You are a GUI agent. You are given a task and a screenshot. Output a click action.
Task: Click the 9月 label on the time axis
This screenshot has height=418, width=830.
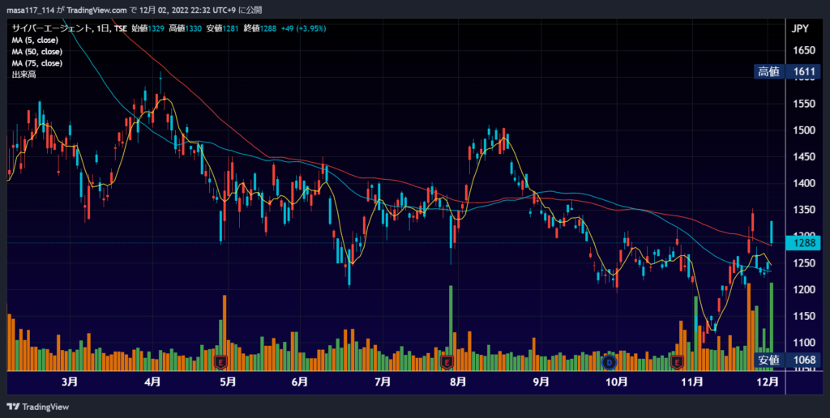tap(541, 382)
